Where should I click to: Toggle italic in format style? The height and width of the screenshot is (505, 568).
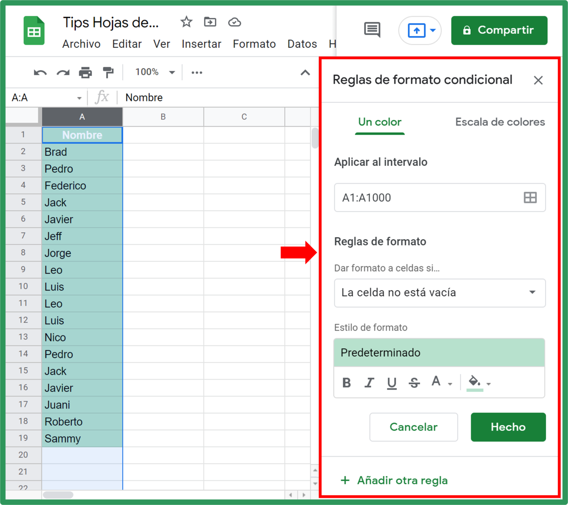pyautogui.click(x=369, y=383)
